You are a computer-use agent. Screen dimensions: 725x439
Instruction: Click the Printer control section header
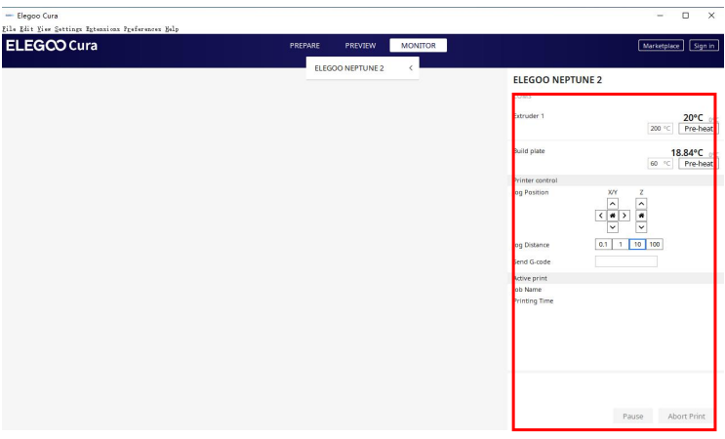click(x=616, y=180)
